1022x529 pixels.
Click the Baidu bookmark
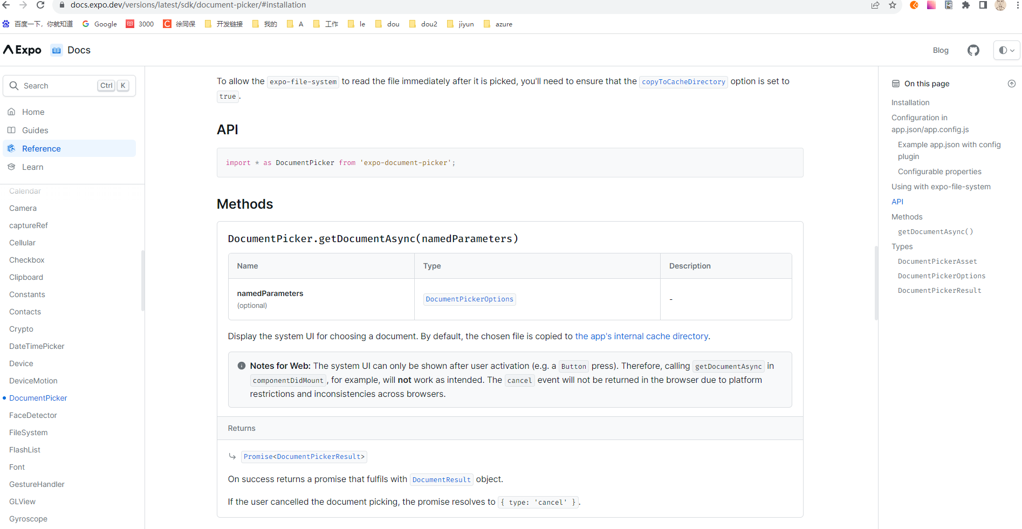38,24
